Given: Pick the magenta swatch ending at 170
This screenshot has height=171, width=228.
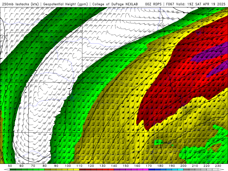Looking at the screenshot, I should (x=146, y=170).
